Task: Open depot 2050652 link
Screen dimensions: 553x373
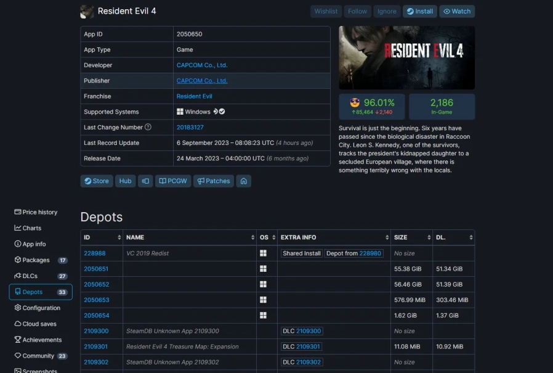Action: tap(96, 284)
